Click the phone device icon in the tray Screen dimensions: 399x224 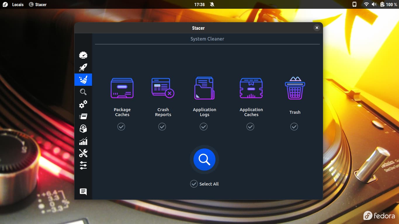(x=354, y=4)
